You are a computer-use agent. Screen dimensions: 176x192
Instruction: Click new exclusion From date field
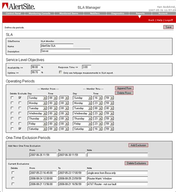43,155
